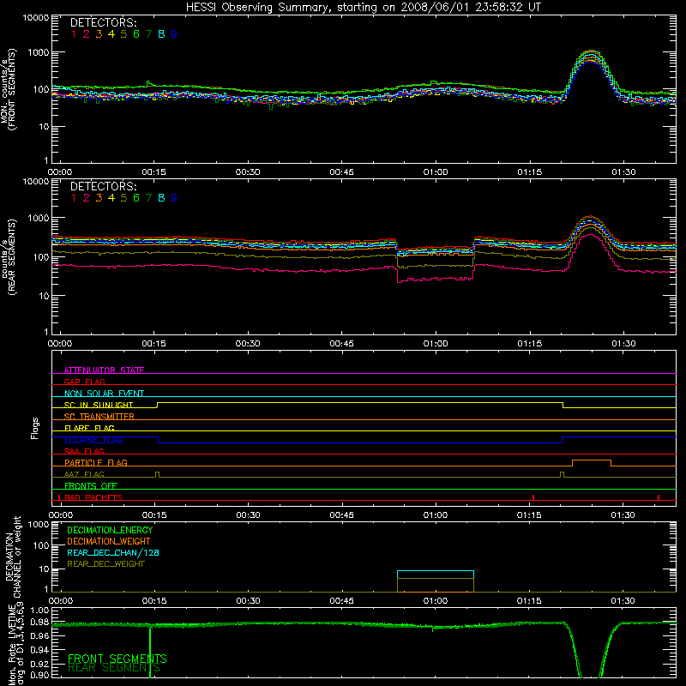Click the PARTICLE_FLAG label
The image size is (686, 686).
[x=96, y=463]
